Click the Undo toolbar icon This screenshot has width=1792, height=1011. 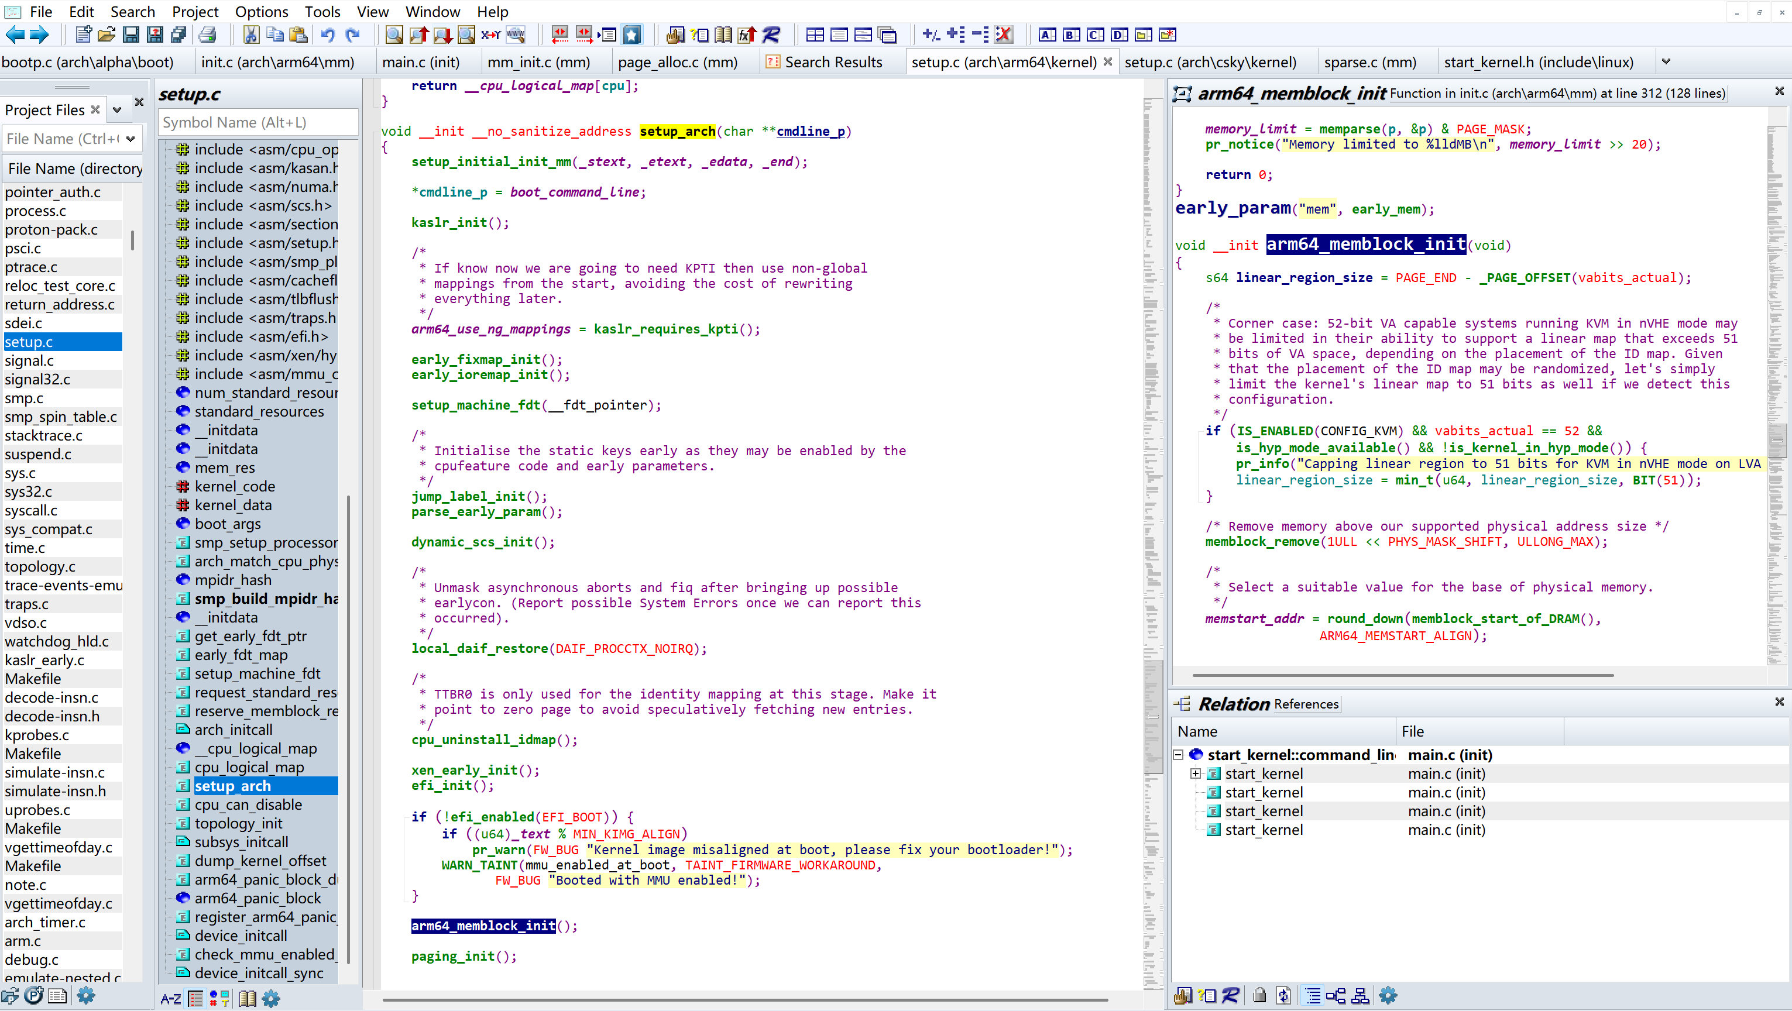click(328, 34)
